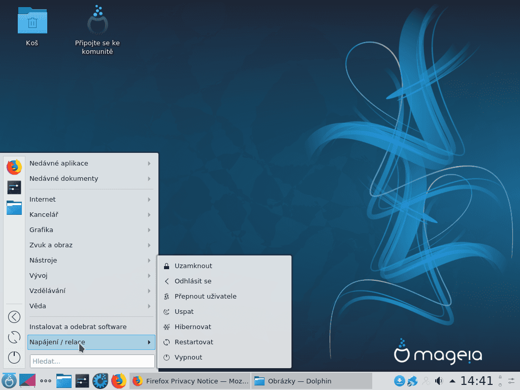Switch to the Obrázky — Dolphin taskbar window
This screenshot has height=390, width=520.
300,381
